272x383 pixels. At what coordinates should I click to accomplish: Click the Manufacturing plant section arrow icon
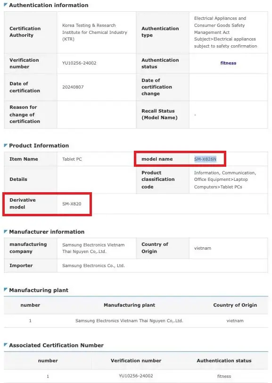(x=6, y=290)
